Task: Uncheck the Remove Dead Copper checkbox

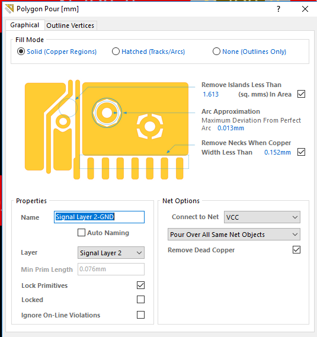Action: point(296,250)
